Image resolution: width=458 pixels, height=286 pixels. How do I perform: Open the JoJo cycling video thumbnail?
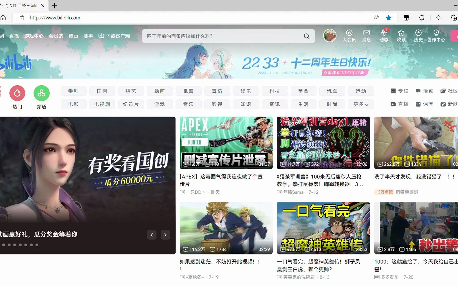click(226, 228)
